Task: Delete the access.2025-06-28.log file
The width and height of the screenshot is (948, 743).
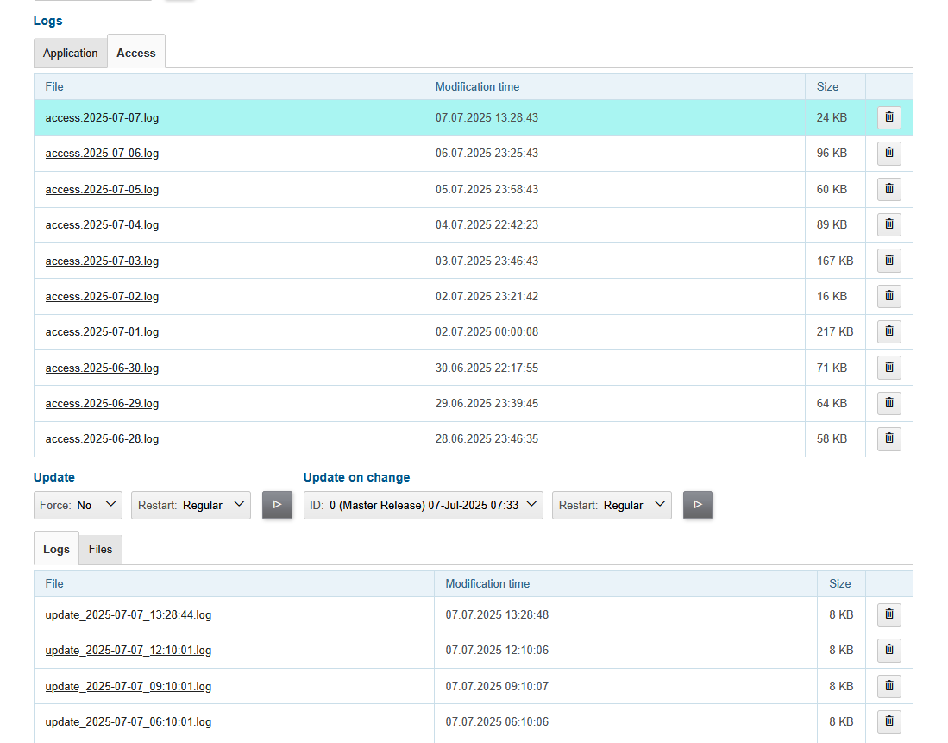Action: 888,438
